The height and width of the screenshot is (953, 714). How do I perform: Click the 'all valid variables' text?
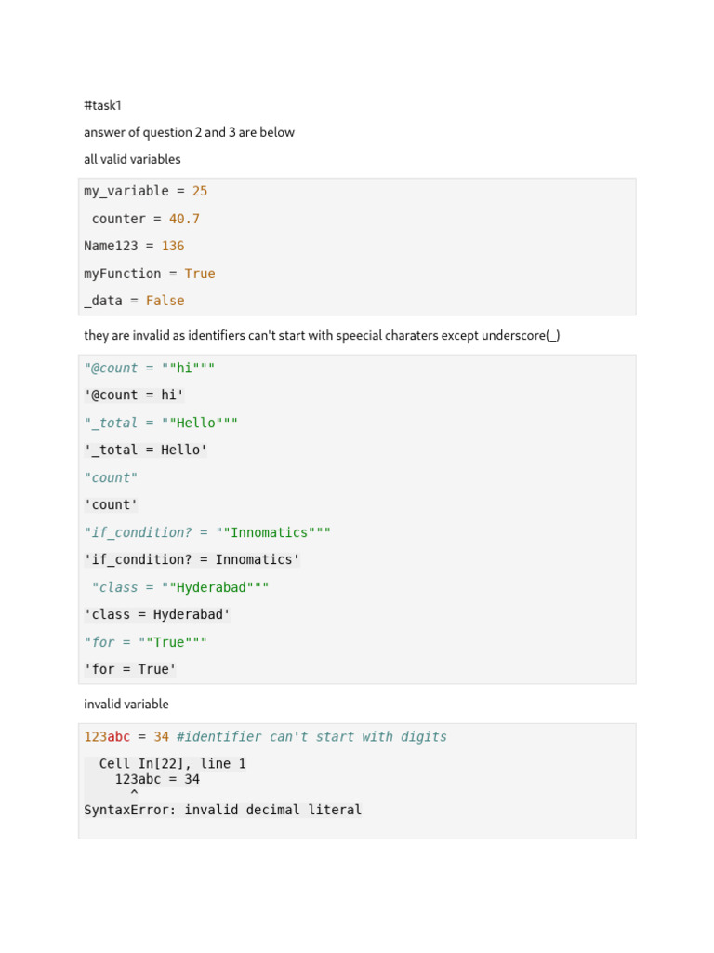coord(132,159)
